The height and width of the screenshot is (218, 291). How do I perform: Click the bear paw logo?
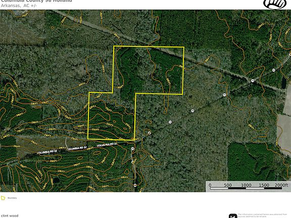[274, 4]
